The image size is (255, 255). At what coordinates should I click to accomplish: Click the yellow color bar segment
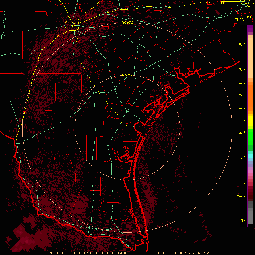pyautogui.click(x=250, y=121)
